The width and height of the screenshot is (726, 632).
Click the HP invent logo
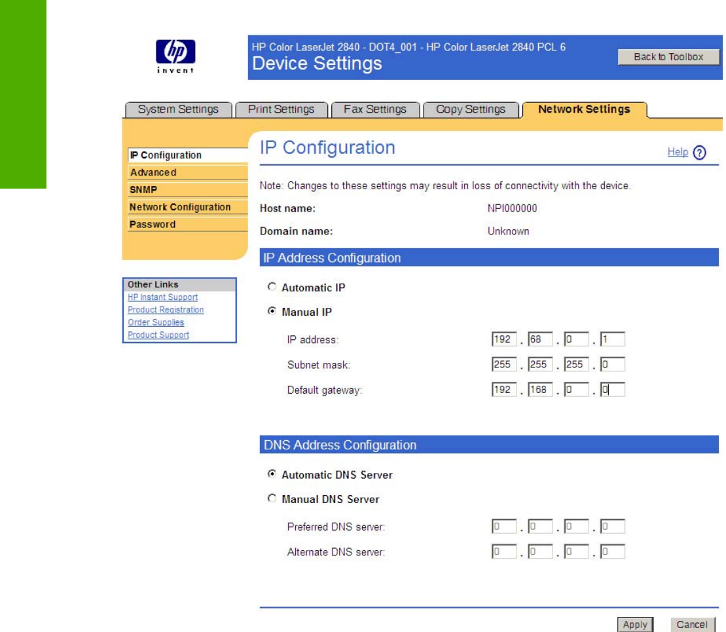tap(175, 56)
